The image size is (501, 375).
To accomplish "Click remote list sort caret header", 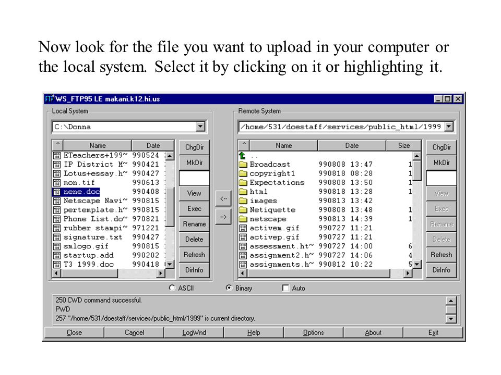I will coord(244,145).
